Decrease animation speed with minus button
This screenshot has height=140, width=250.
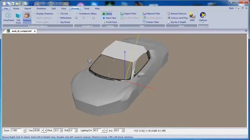point(77,17)
